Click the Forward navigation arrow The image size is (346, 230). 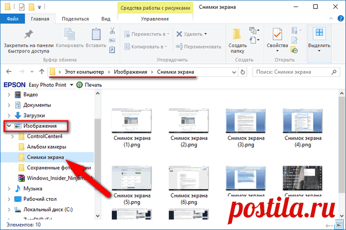(x=22, y=72)
